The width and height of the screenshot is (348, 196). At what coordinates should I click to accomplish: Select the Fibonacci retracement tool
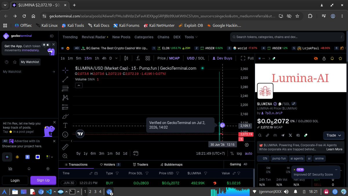coord(65,88)
